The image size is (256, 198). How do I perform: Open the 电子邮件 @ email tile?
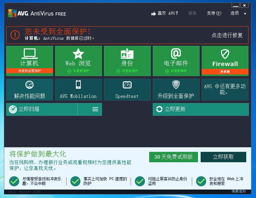(x=176, y=61)
